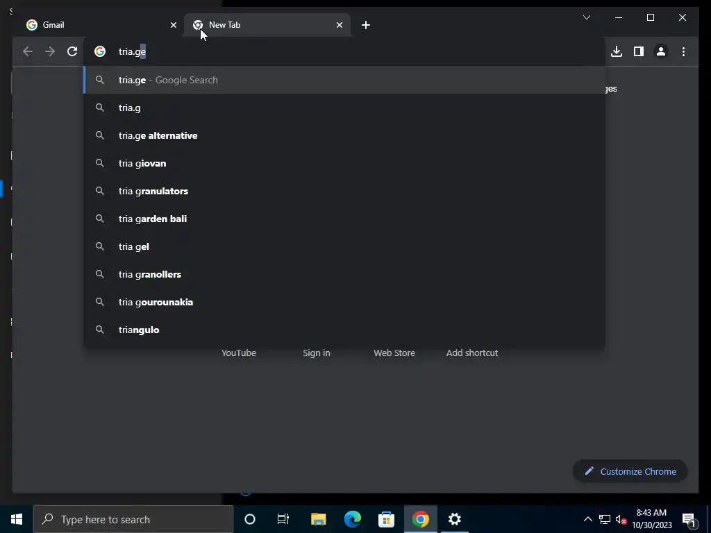The width and height of the screenshot is (711, 533).
Task: Reload the page with the refresh icon
Action: (72, 51)
